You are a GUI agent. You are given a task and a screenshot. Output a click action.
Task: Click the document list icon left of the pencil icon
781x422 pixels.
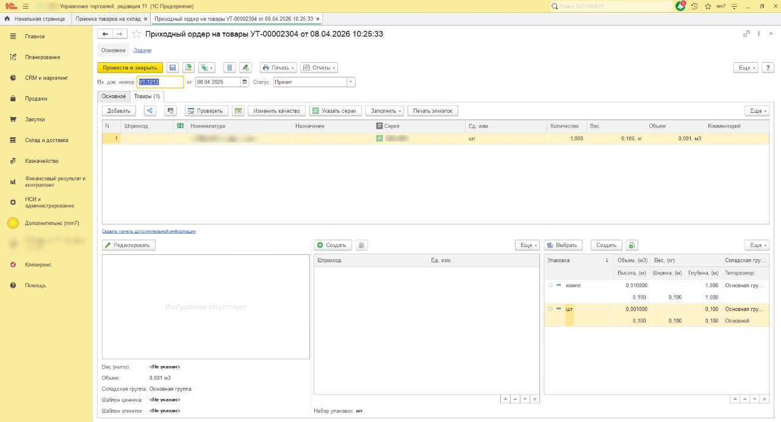click(229, 68)
